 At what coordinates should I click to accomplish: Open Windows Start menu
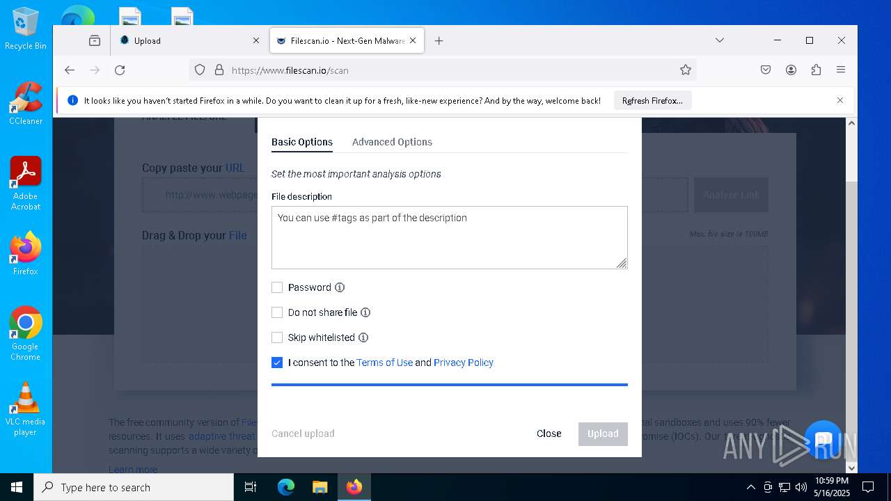pos(17,487)
